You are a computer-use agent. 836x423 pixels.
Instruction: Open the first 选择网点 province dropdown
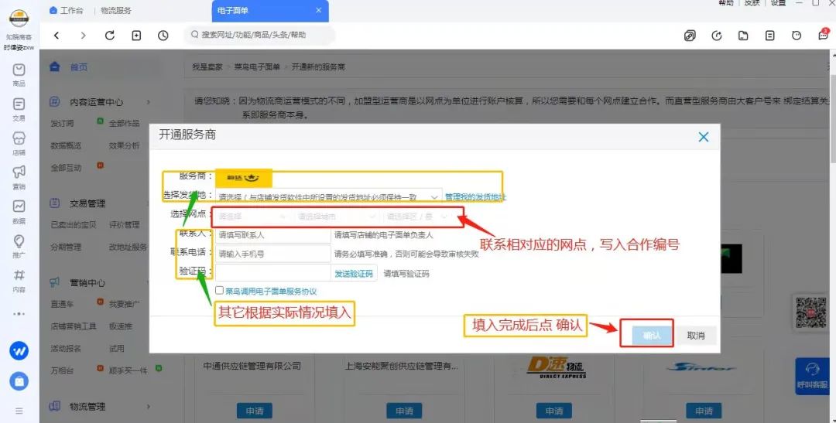click(252, 217)
